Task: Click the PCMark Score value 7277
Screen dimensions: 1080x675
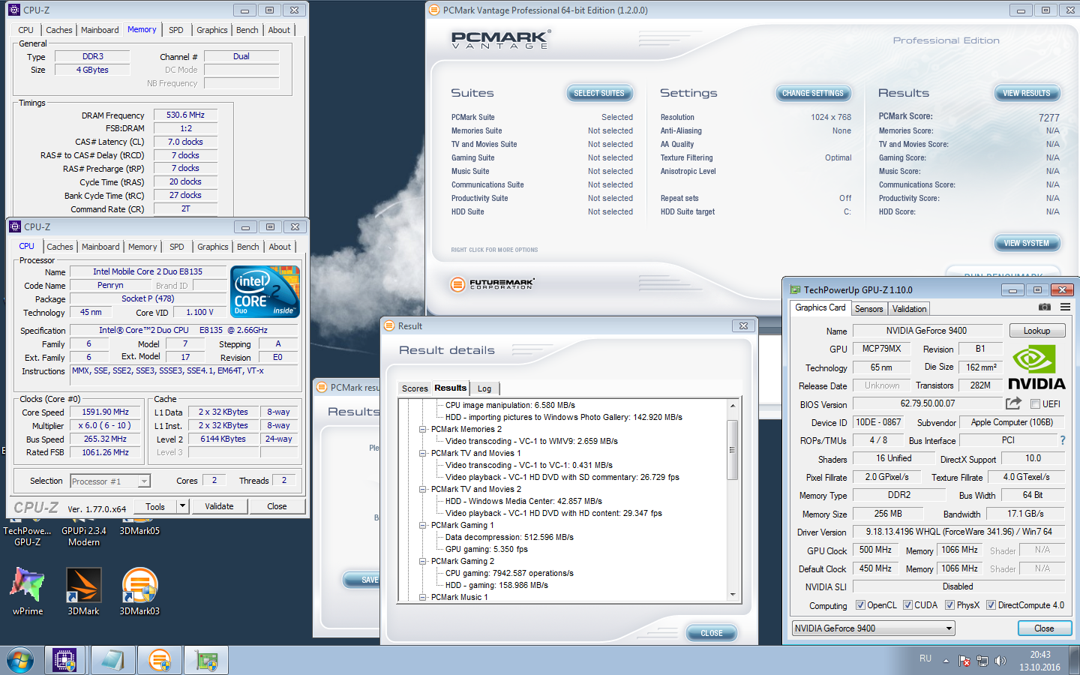Action: coord(1048,118)
